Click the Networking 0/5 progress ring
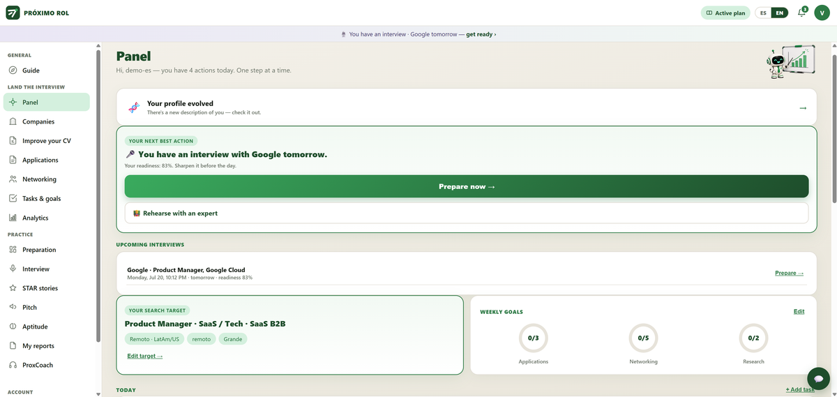 [x=643, y=338]
